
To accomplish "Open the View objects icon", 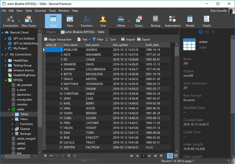I will [70, 21].
